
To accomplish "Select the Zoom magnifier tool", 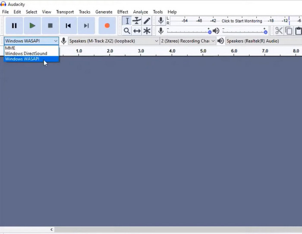I will 127,31.
